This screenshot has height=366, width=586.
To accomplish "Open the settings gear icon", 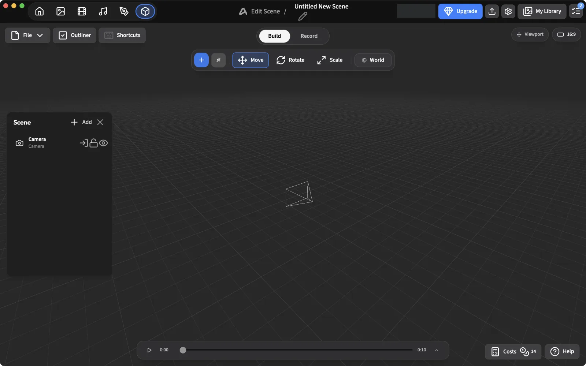I will click(508, 11).
